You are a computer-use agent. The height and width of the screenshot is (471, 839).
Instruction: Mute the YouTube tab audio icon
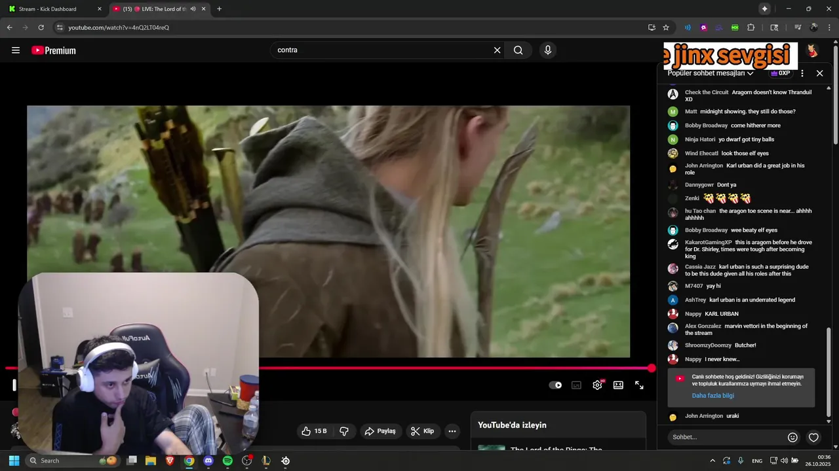click(x=193, y=9)
